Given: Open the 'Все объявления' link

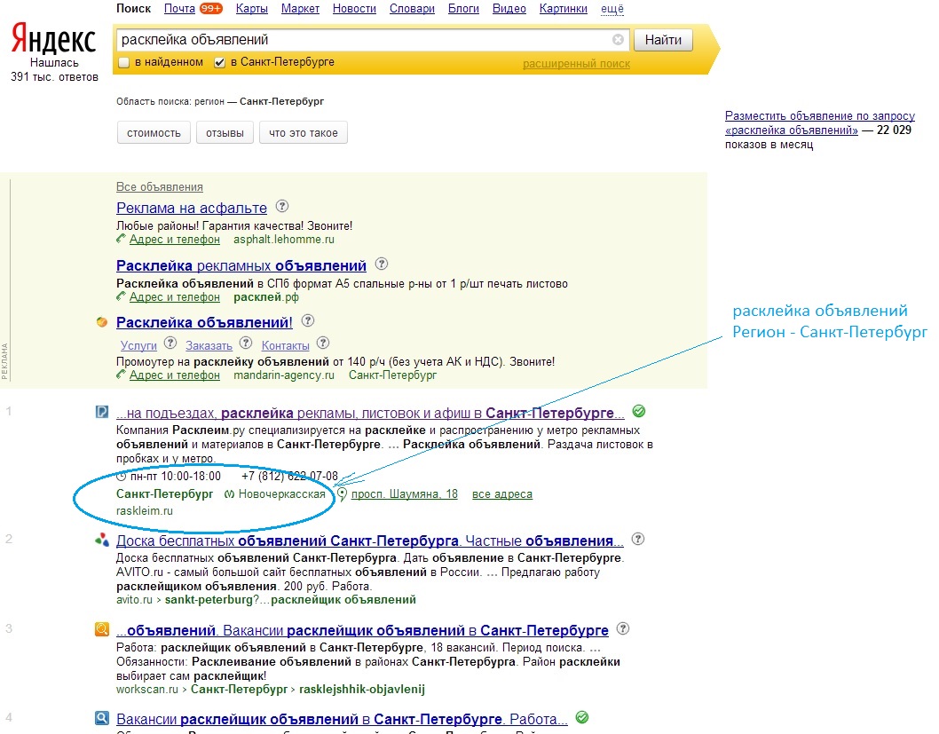Looking at the screenshot, I should (159, 186).
